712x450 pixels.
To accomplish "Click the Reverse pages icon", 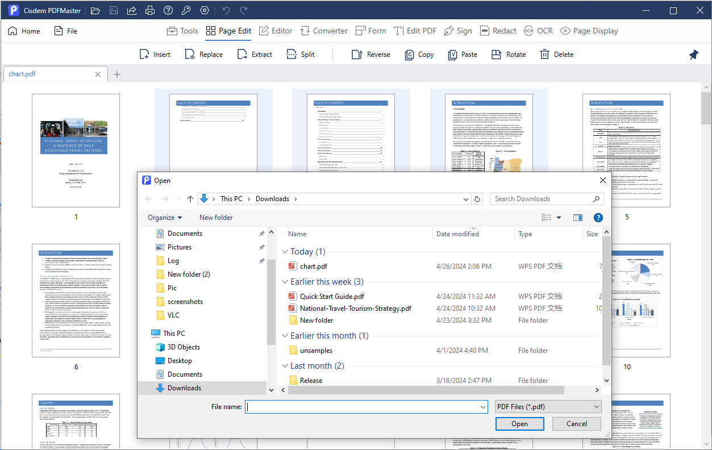I will [357, 55].
